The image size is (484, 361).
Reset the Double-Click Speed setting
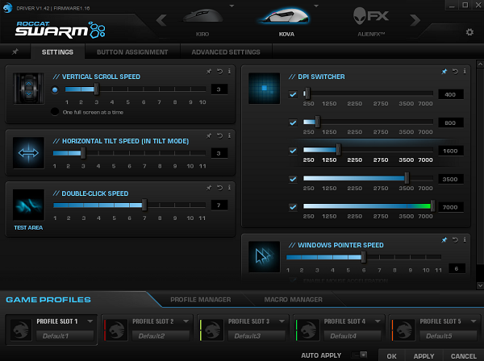point(219,188)
